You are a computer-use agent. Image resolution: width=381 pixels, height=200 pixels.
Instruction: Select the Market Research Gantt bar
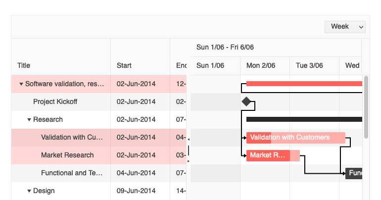point(273,155)
